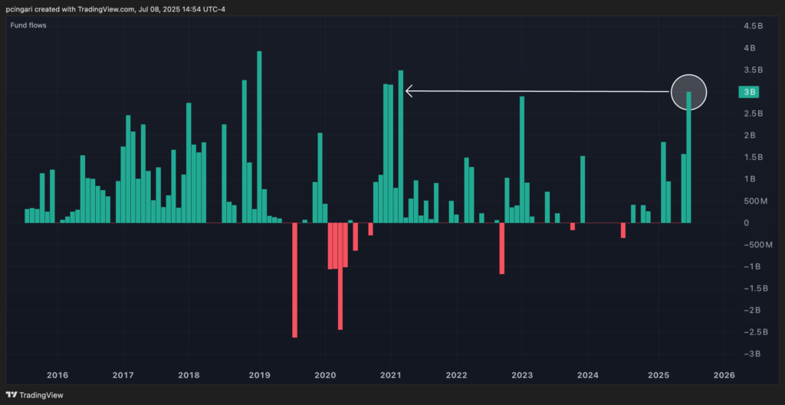Select the 2019 year label
The width and height of the screenshot is (785, 405).
coord(259,375)
